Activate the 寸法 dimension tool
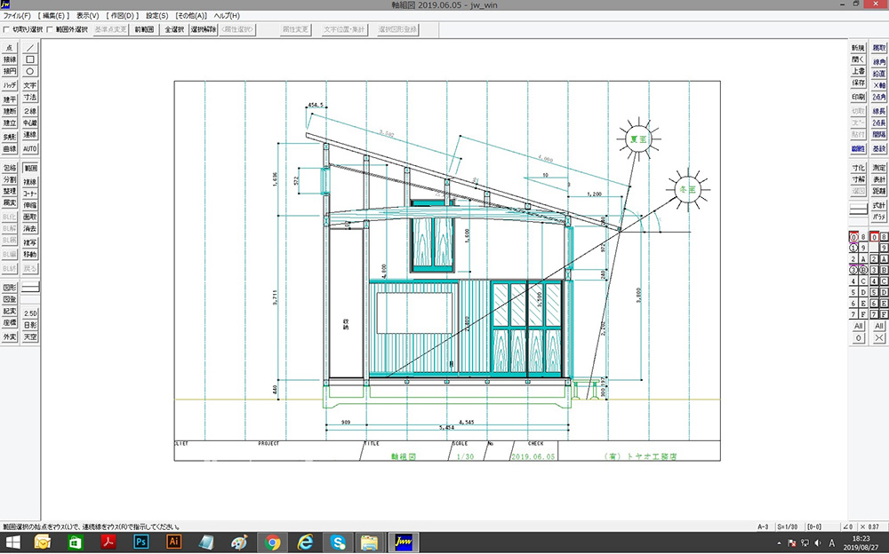This screenshot has width=889, height=554. pyautogui.click(x=30, y=98)
